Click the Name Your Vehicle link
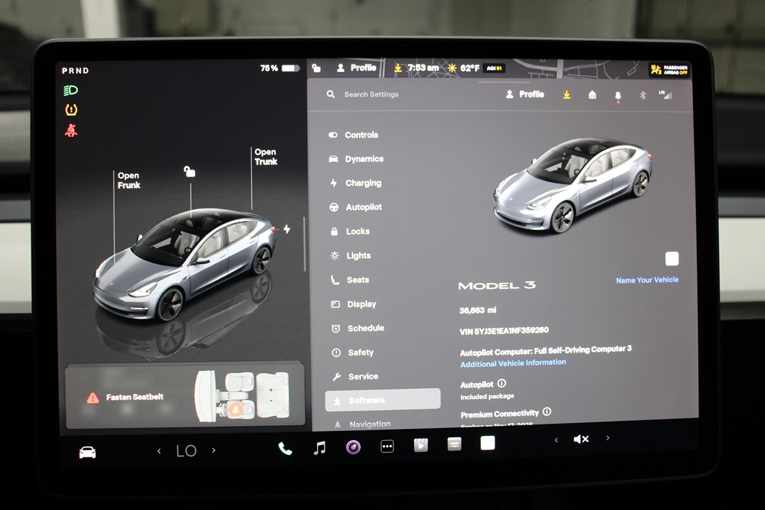Viewport: 765px width, 510px height. pos(647,280)
